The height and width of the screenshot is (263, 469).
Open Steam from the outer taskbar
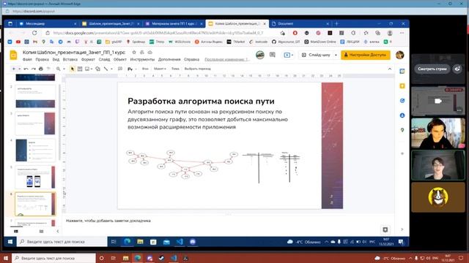(x=161, y=258)
